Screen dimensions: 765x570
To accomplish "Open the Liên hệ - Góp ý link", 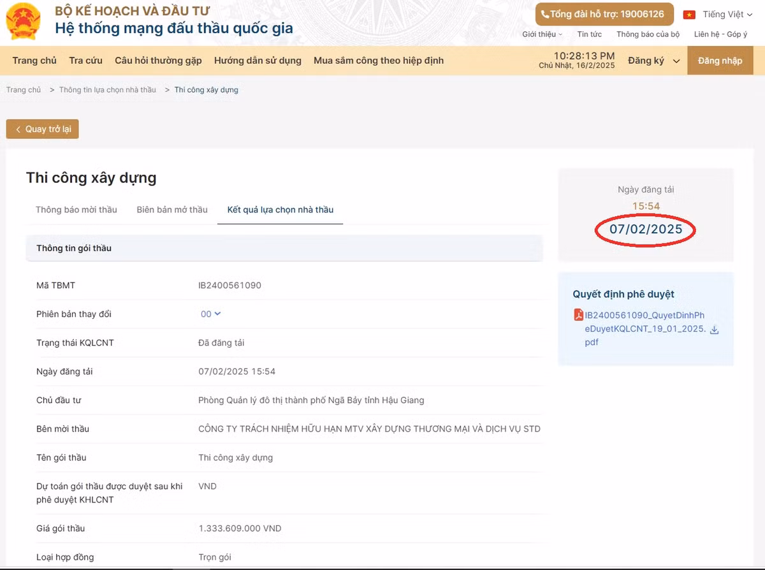I will coord(719,34).
